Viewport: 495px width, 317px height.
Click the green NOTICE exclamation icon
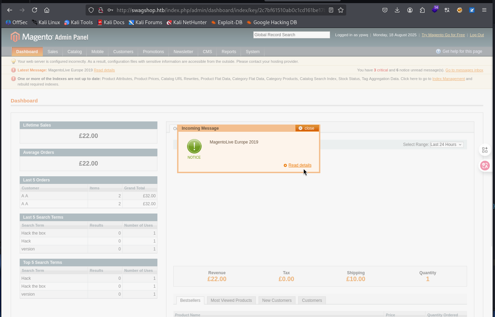coord(194,146)
